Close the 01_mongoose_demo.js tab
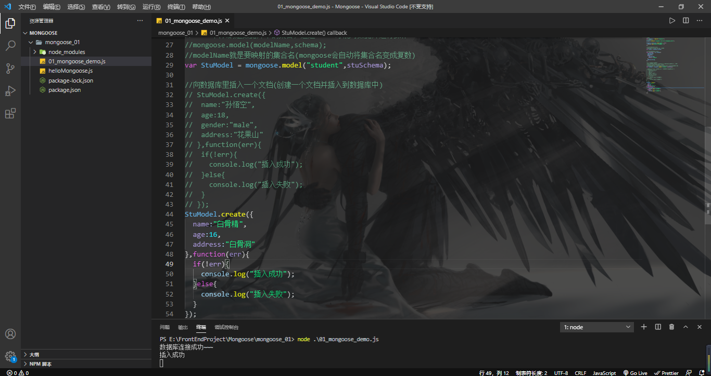The width and height of the screenshot is (711, 376). coord(227,21)
